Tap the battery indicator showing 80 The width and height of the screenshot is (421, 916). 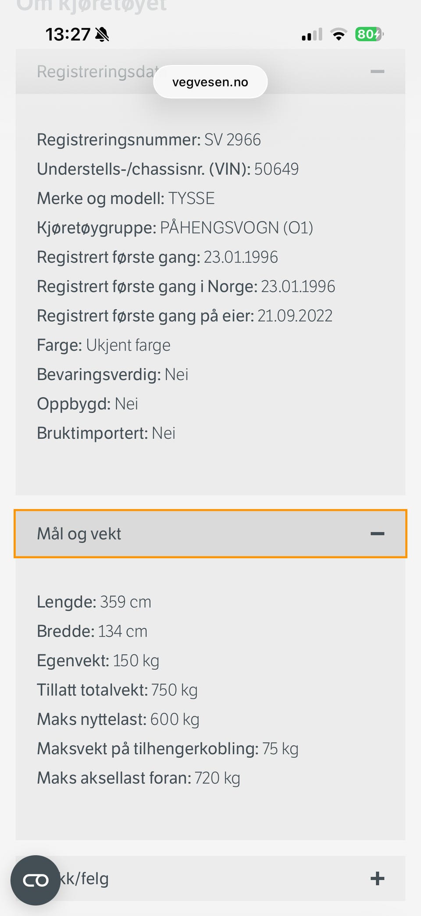click(x=369, y=34)
